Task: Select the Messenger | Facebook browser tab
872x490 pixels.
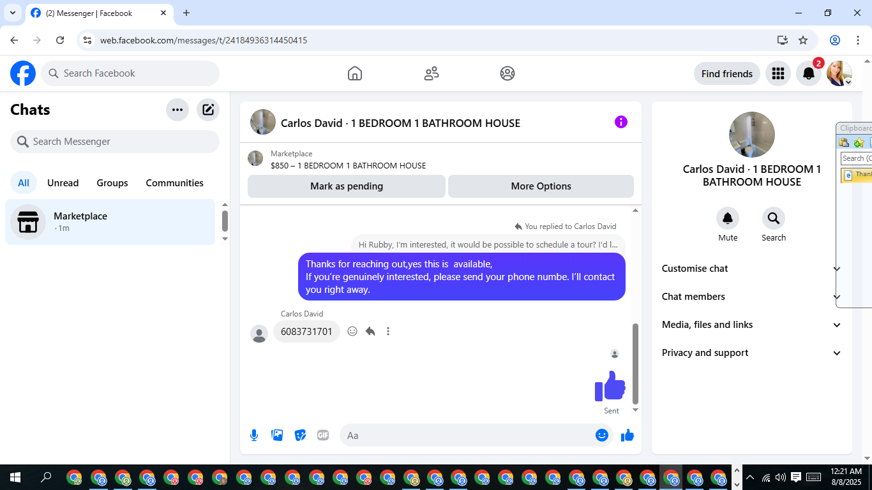Action: pyautogui.click(x=99, y=13)
